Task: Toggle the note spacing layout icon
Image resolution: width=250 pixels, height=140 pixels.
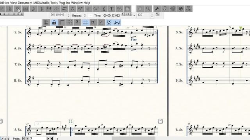Action: click(x=117, y=23)
